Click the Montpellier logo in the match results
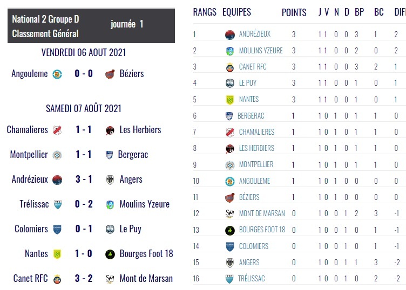The image size is (406, 290). click(57, 155)
